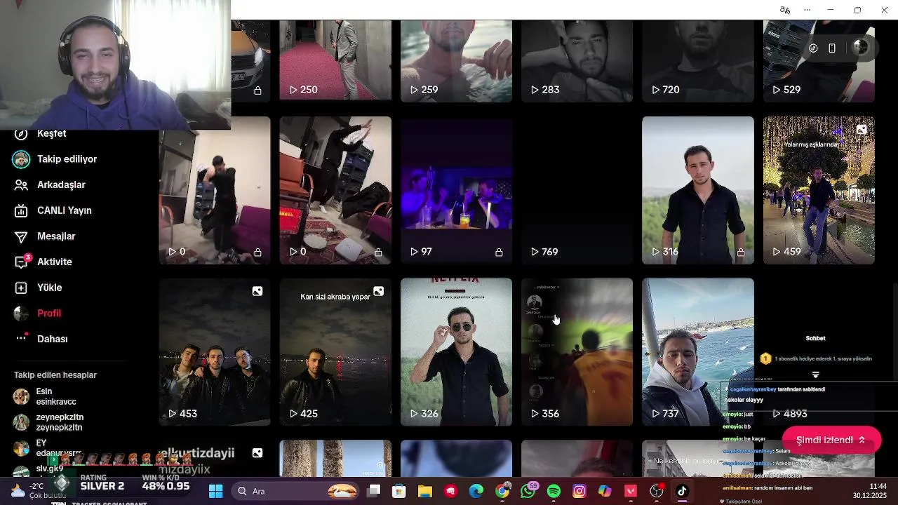Image resolution: width=898 pixels, height=505 pixels.
Task: Open the translate page icon in title bar
Action: [785, 10]
